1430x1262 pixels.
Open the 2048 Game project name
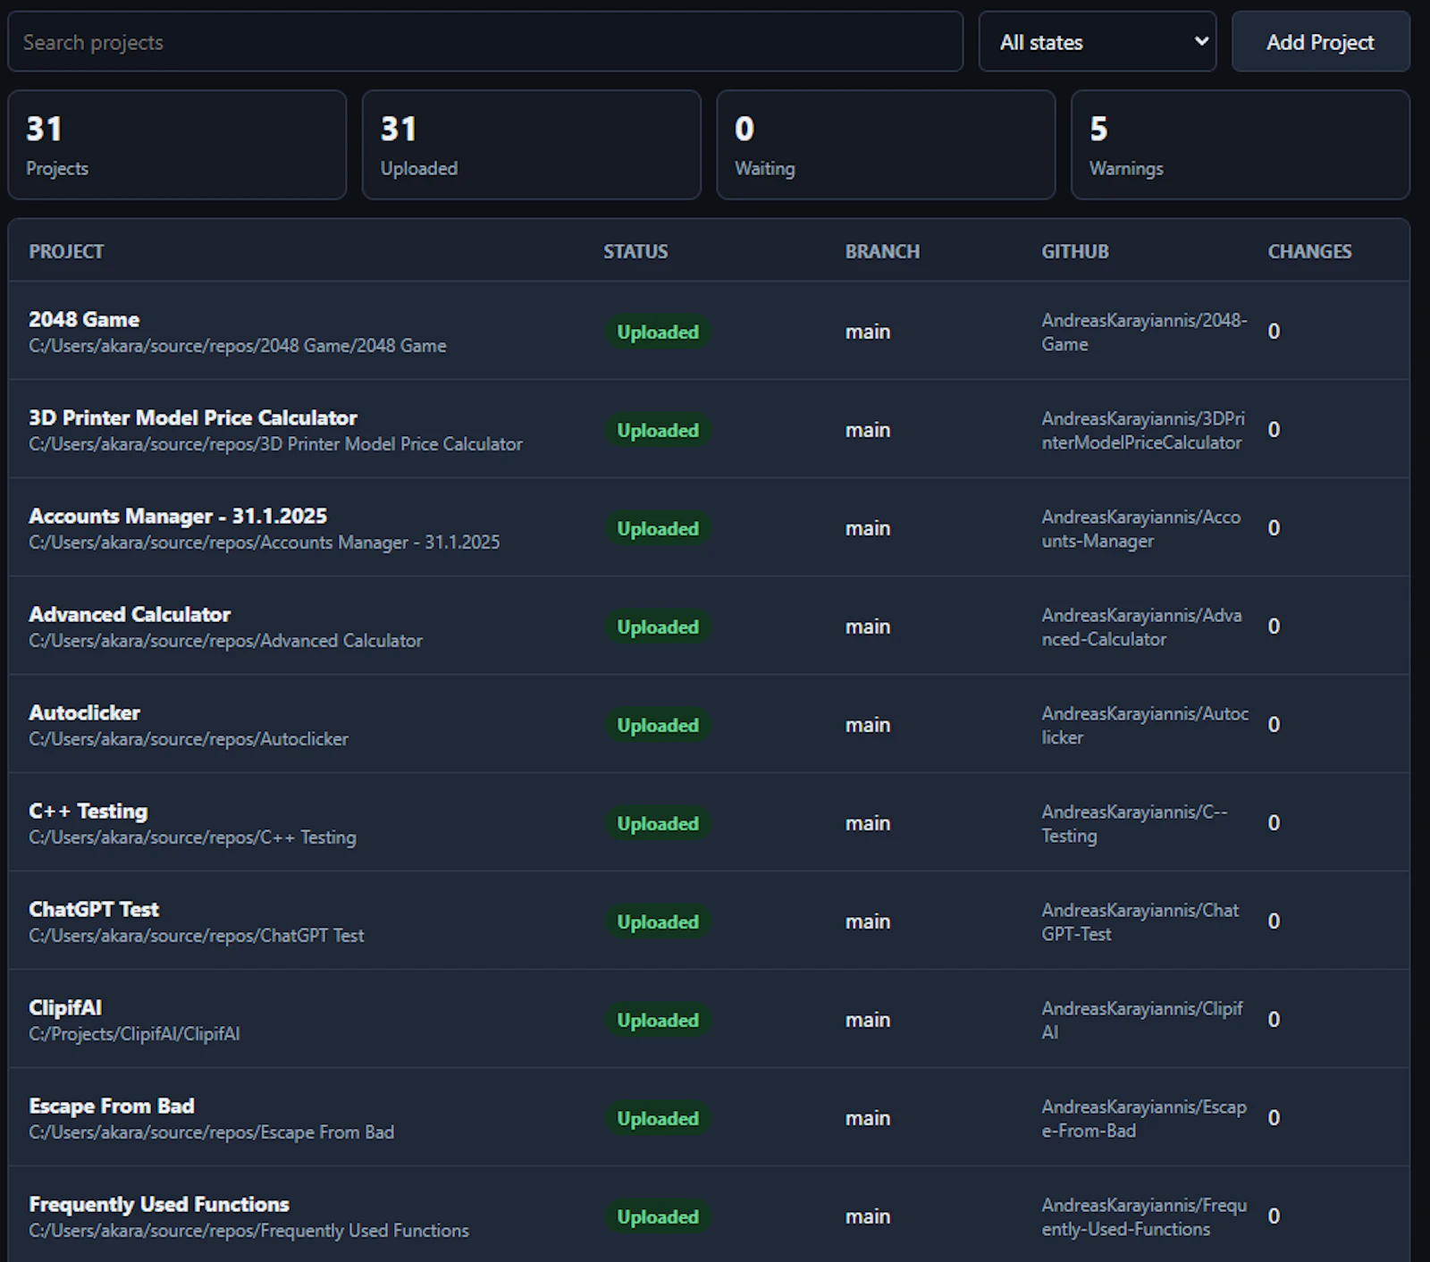[x=84, y=320]
